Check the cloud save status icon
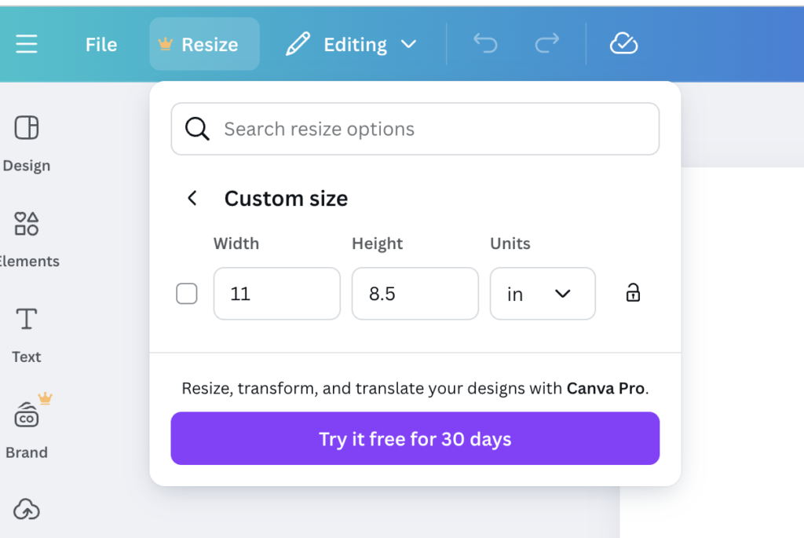Image resolution: width=804 pixels, height=538 pixels. (623, 44)
